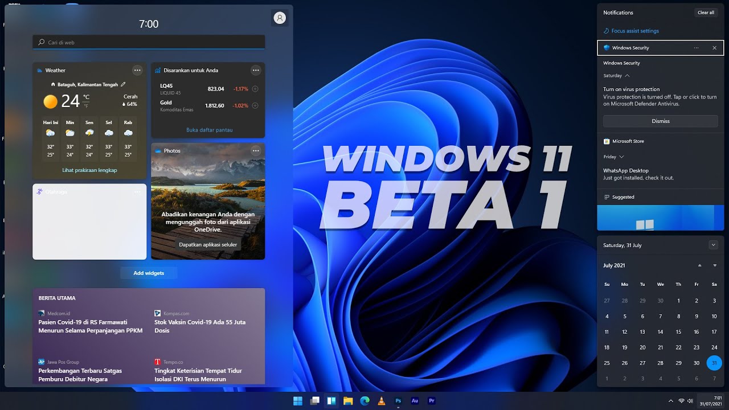
Task: Expand the Friday notification group
Action: click(x=614, y=157)
